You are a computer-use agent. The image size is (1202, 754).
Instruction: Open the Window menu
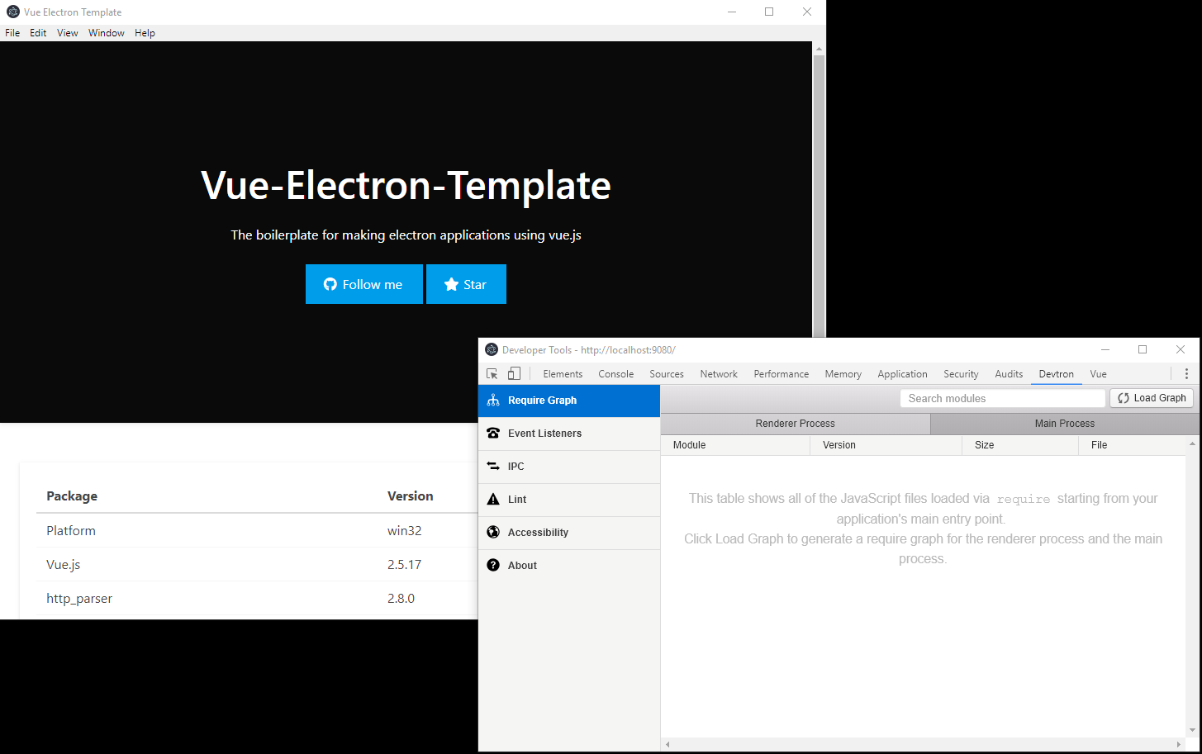[107, 33]
